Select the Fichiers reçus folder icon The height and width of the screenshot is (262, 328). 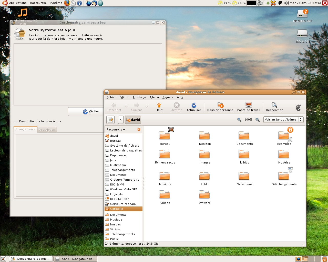(165, 157)
